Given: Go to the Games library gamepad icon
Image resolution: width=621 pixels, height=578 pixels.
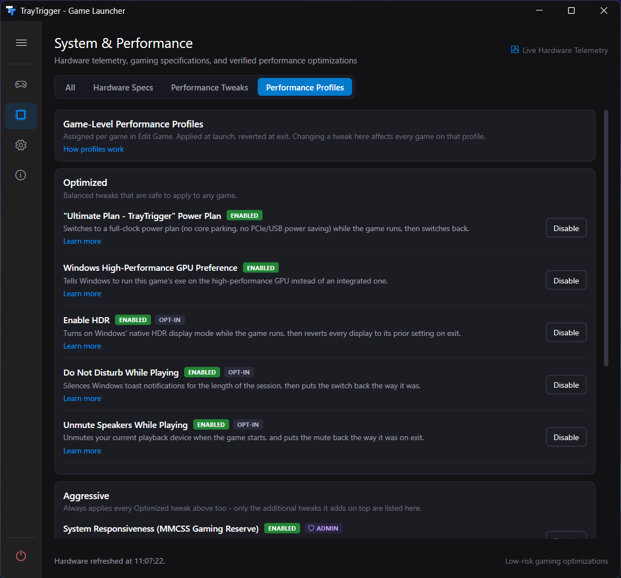Looking at the screenshot, I should [x=21, y=84].
